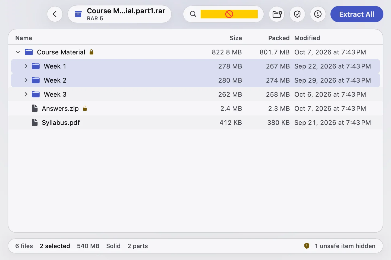Expand the Week 2 folder
The width and height of the screenshot is (391, 260).
point(26,80)
